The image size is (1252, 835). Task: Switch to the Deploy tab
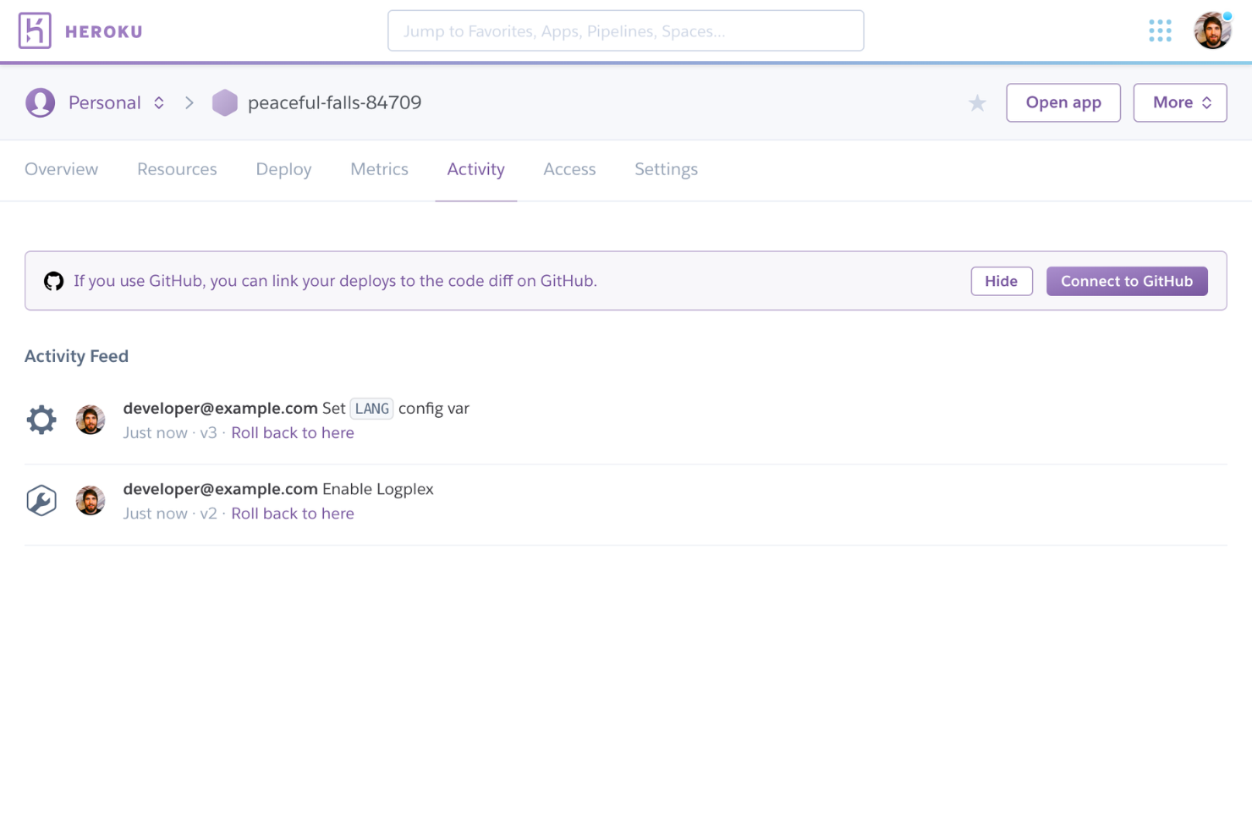point(283,169)
